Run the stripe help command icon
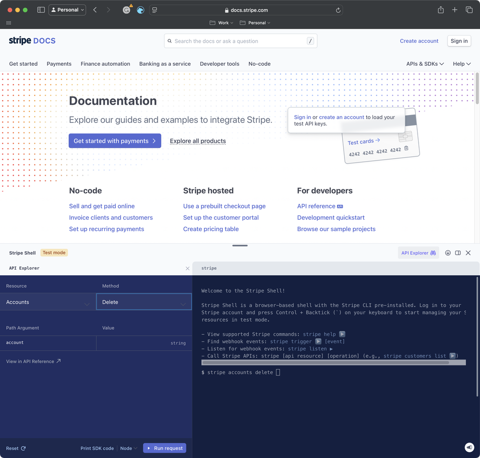Screen dimensions: 480x458 [342, 334]
